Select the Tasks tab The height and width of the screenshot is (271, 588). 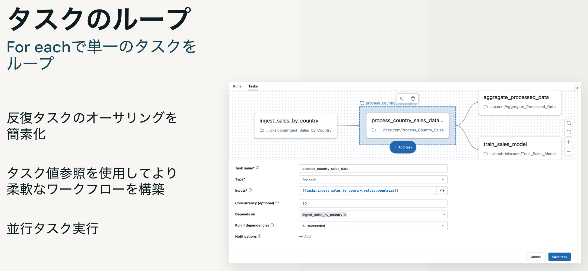[x=253, y=86]
